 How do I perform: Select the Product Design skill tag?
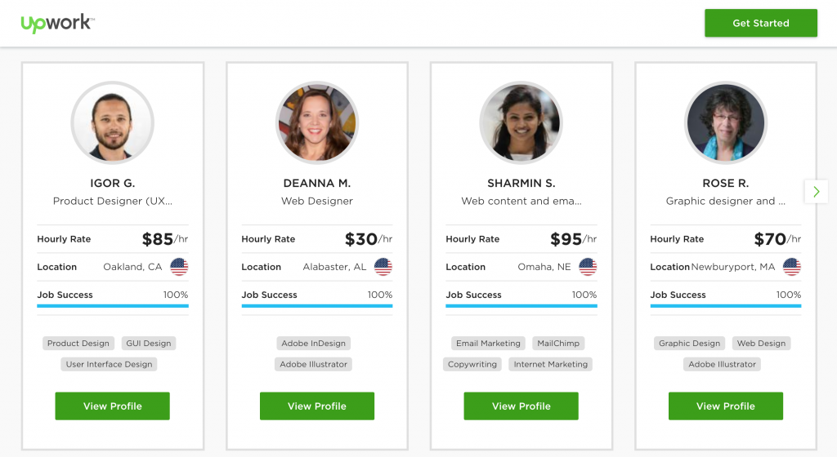tap(78, 344)
